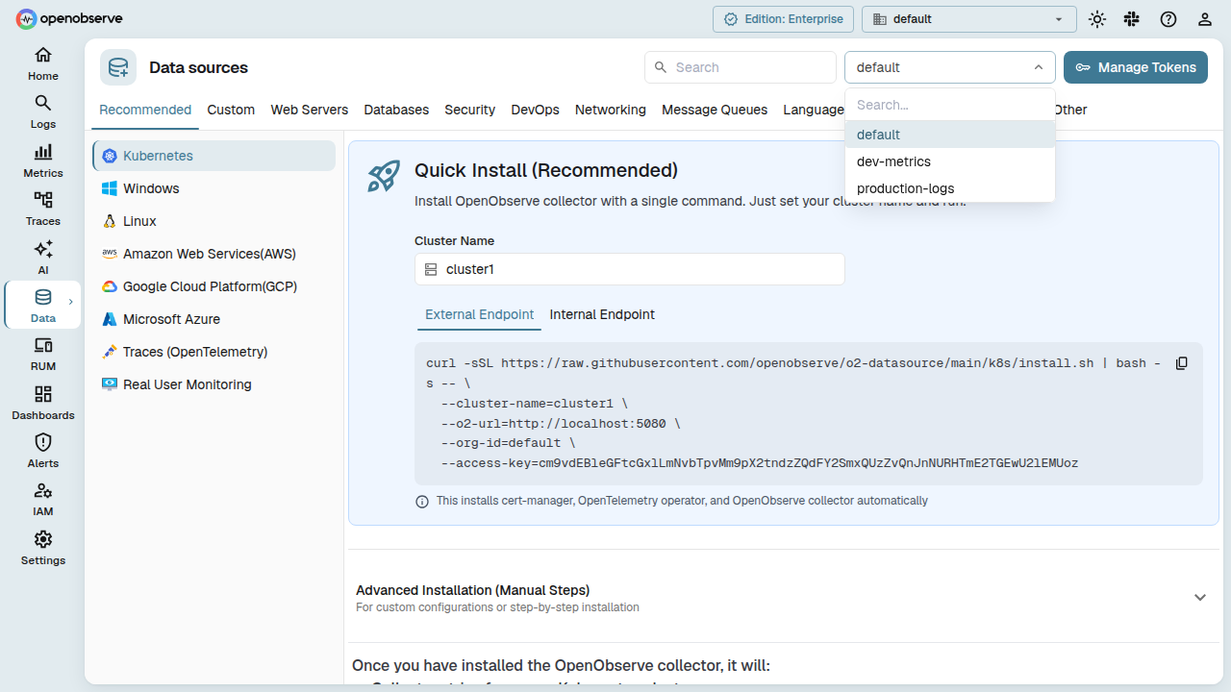Switch to Internal Endpoint tab
Screen dimensions: 1231x692
pyautogui.click(x=602, y=314)
